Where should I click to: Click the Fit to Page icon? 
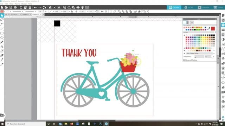point(87,7)
